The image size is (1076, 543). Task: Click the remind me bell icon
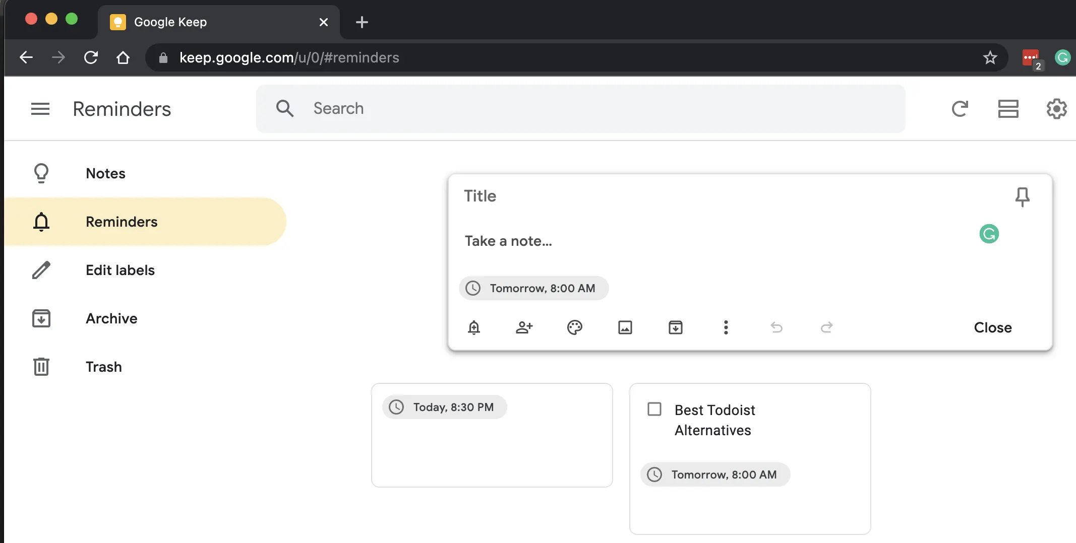pos(474,327)
